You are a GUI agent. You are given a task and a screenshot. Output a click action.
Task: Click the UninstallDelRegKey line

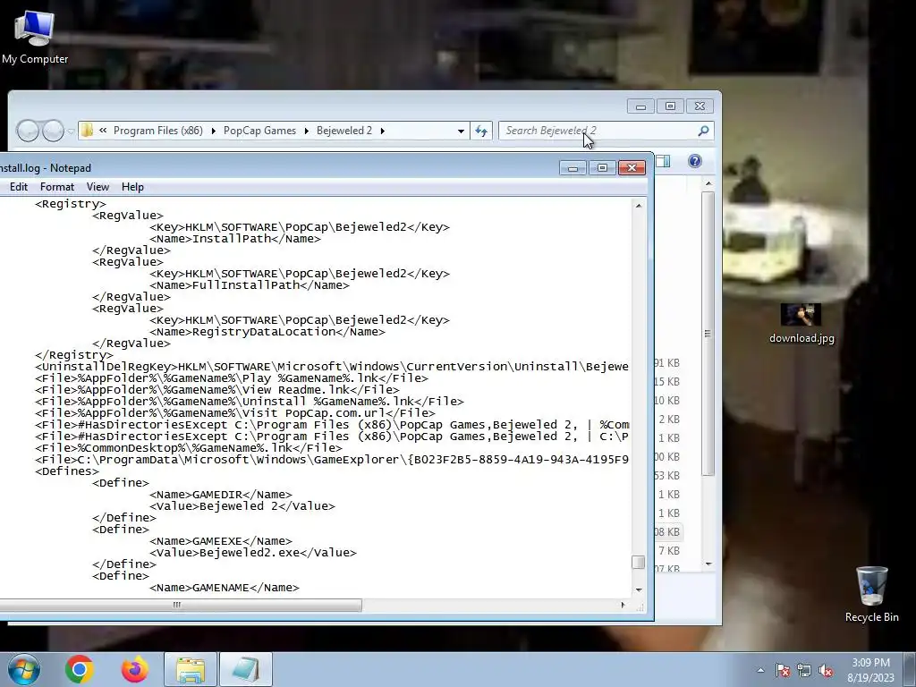pyautogui.click(x=332, y=366)
